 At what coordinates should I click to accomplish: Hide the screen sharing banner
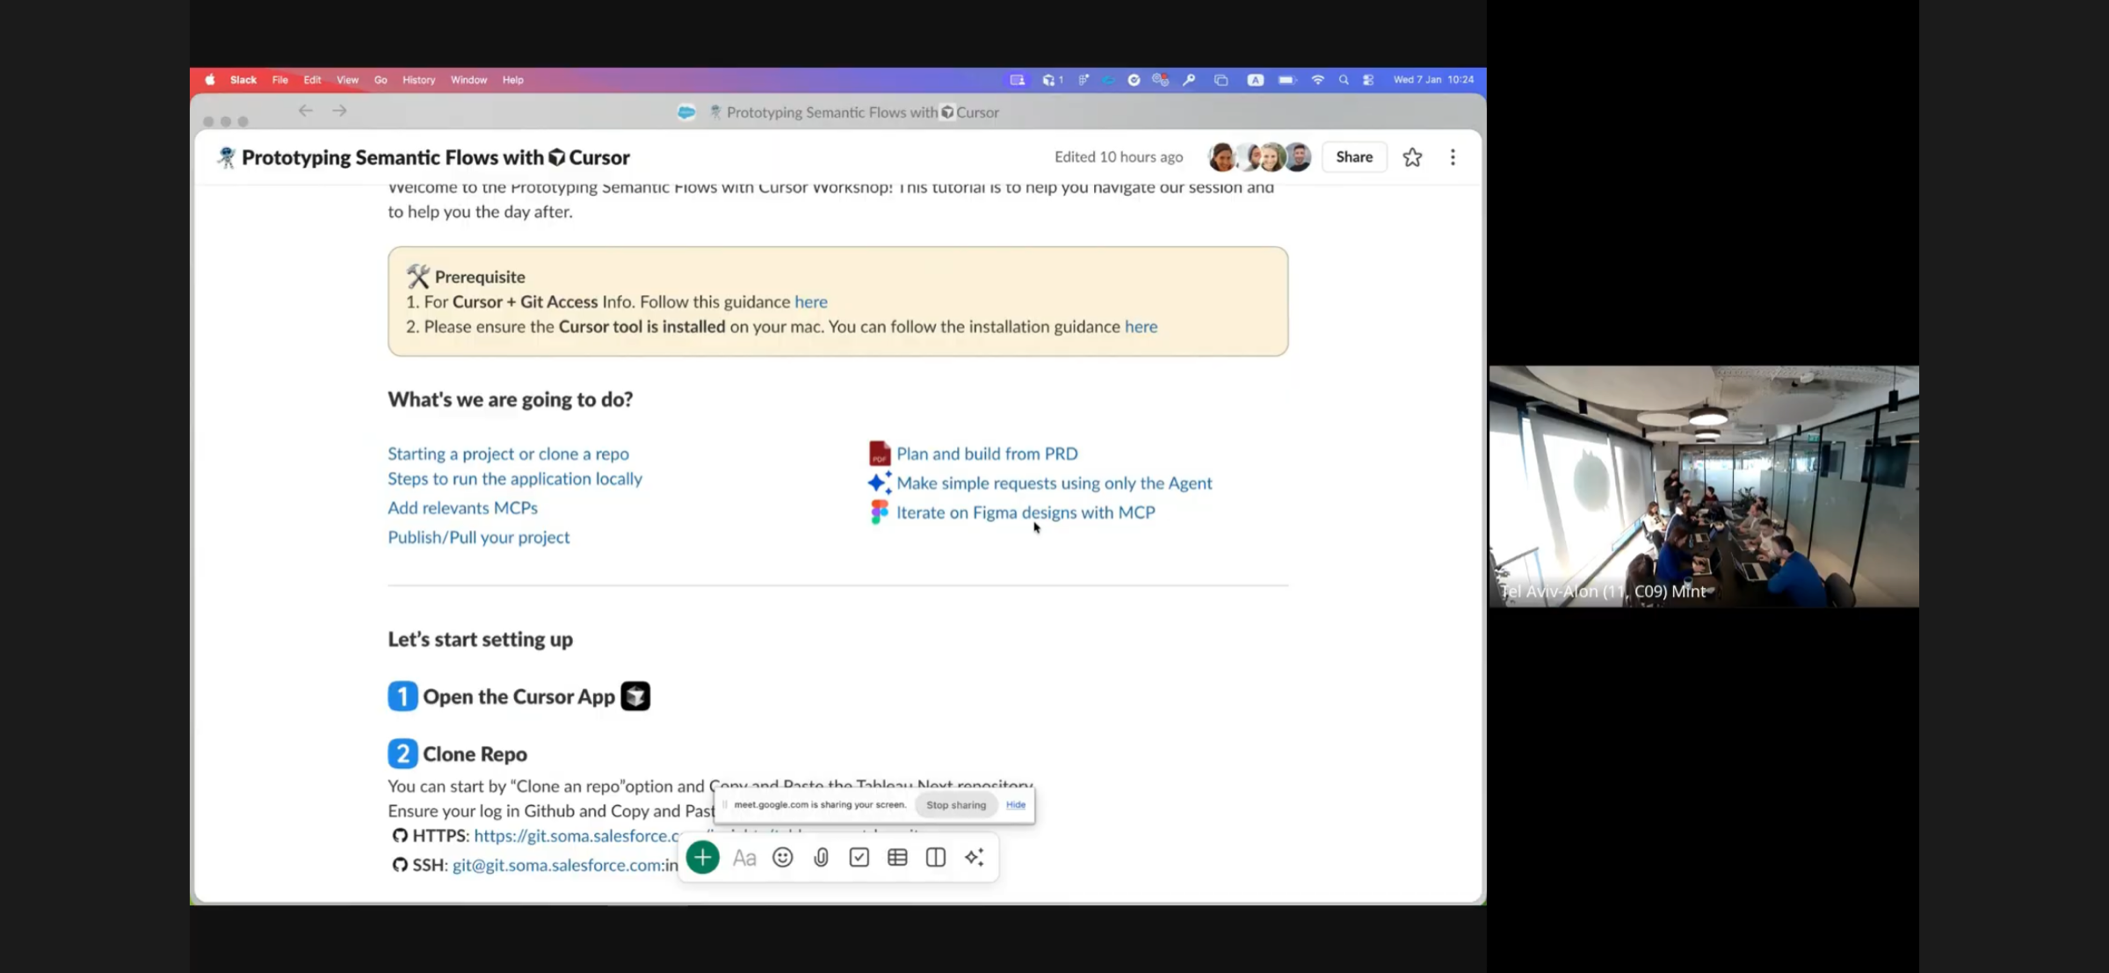[1016, 805]
